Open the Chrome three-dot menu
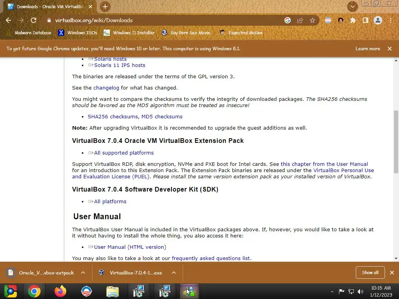Viewport: 399px width, 299px height. pos(390,20)
